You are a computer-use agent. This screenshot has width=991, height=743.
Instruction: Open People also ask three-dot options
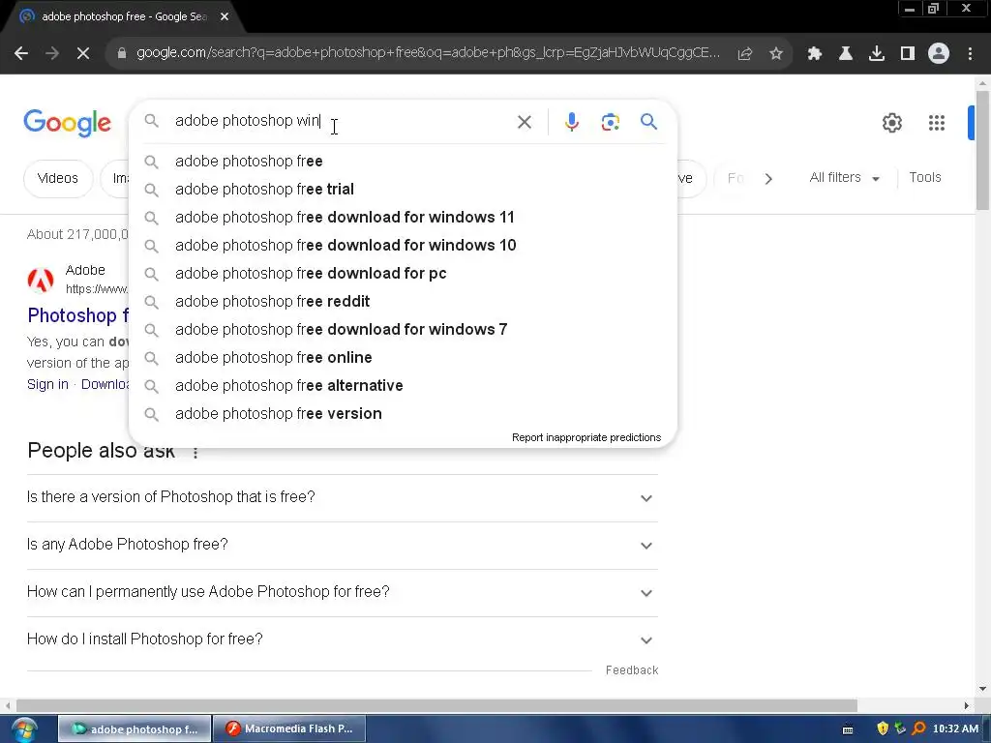tap(195, 453)
